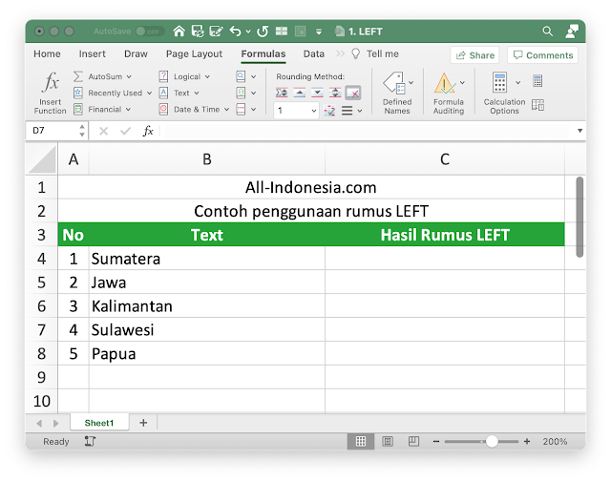Open the Insert ribbon tab

pyautogui.click(x=93, y=54)
